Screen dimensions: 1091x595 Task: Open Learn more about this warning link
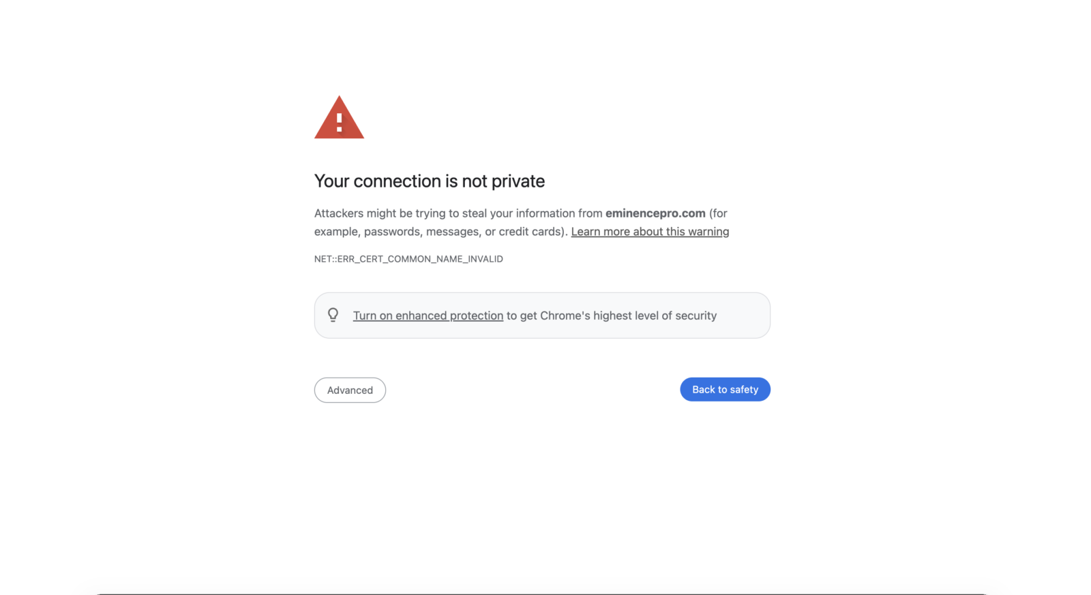[650, 232]
